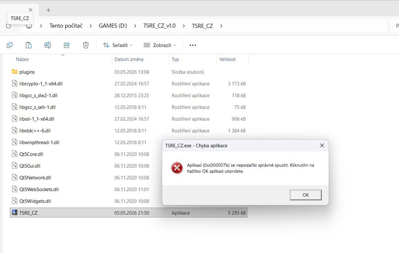Expand the chevron after TSRE_CZ_v1.0 breadcrumb
Image resolution: width=399 pixels, height=253 pixels.
(x=184, y=26)
